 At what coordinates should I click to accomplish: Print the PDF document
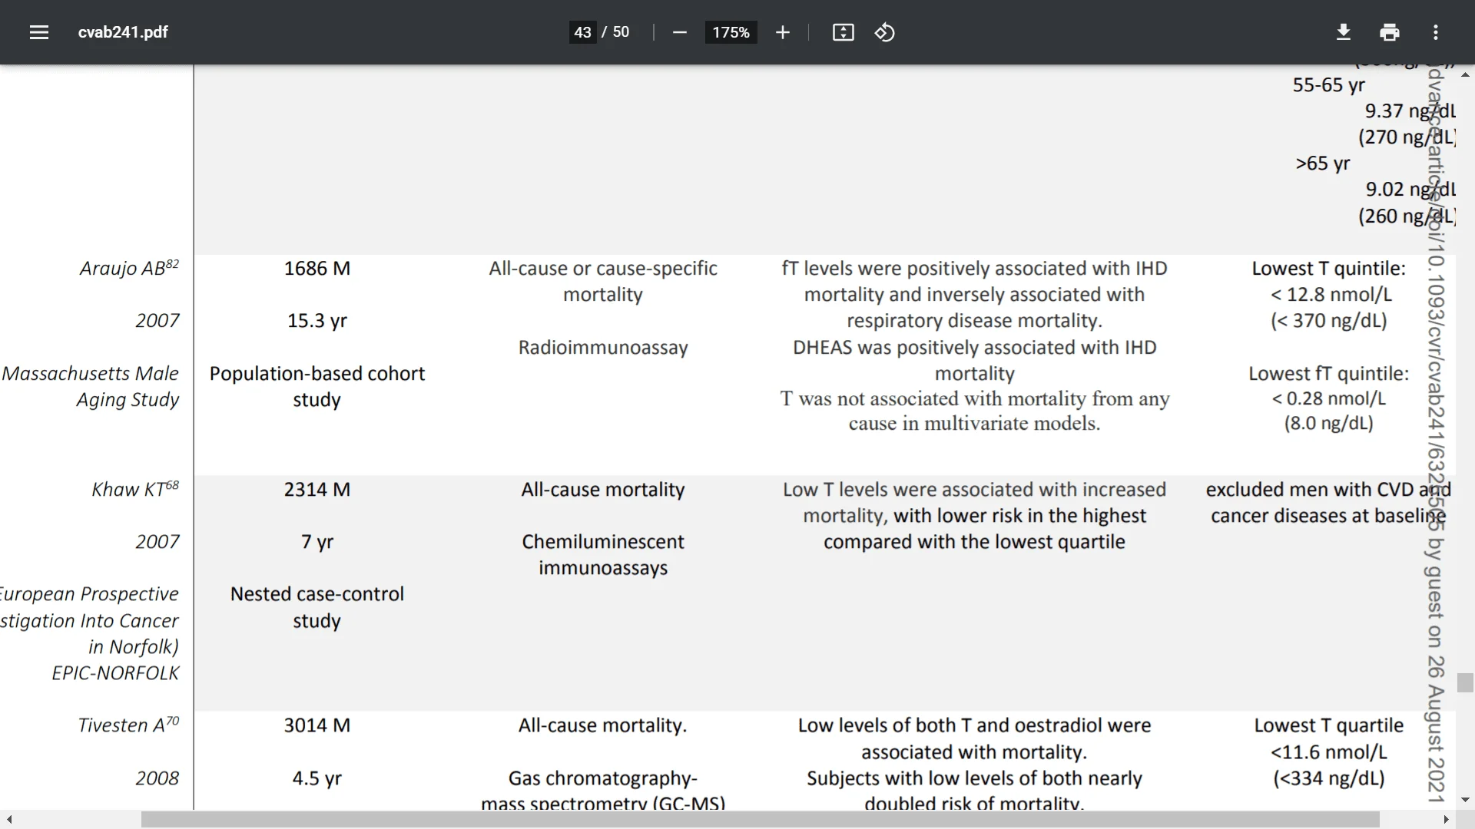pyautogui.click(x=1390, y=32)
